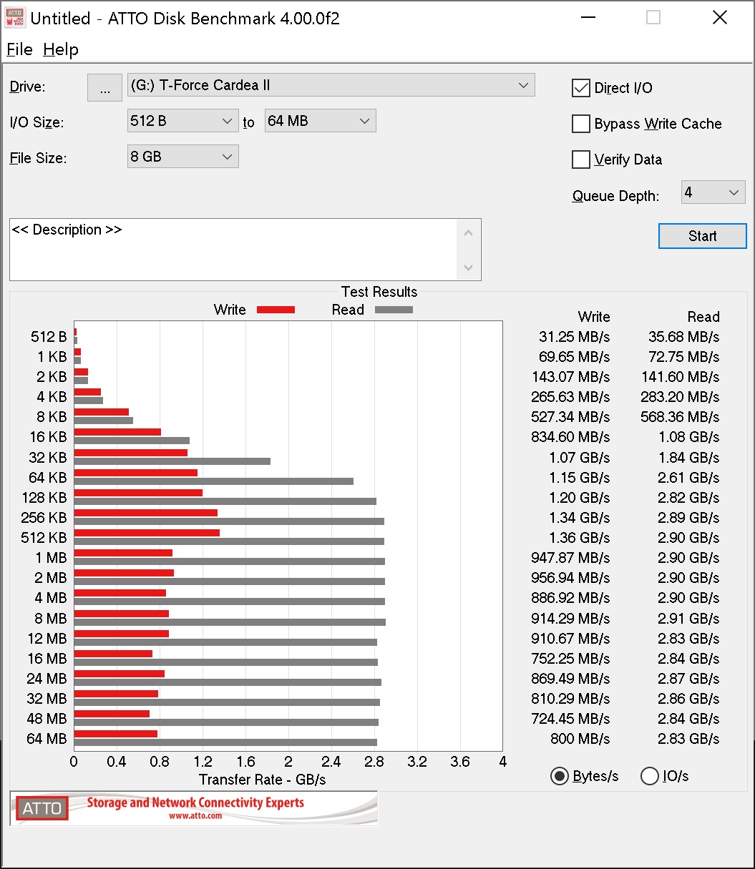Click inside the Description text box
The height and width of the screenshot is (869, 755).
(x=233, y=249)
